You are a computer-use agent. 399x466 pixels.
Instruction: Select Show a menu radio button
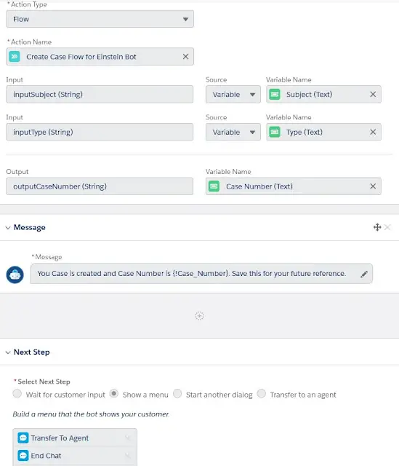[113, 393]
